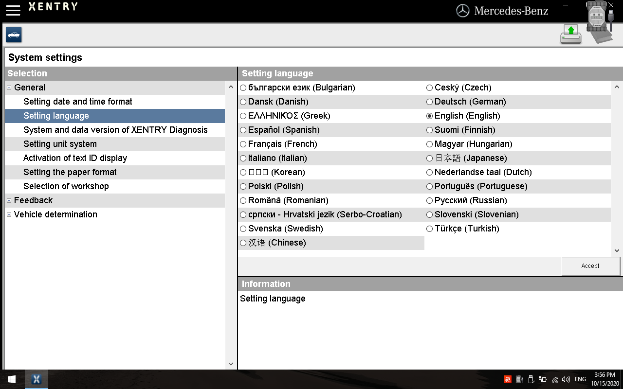Click Selection panel scrollbar down arrow
Viewport: 623px width, 389px height.
coord(231,364)
